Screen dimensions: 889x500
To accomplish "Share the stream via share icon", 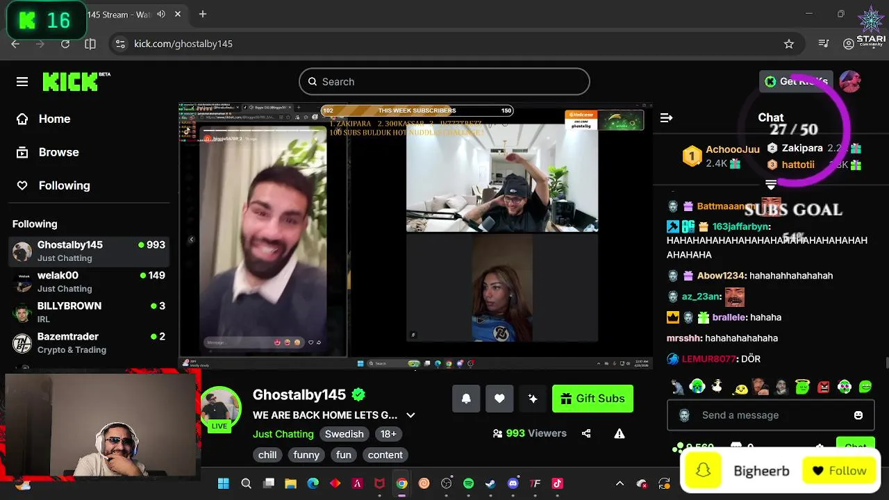I will tap(586, 433).
